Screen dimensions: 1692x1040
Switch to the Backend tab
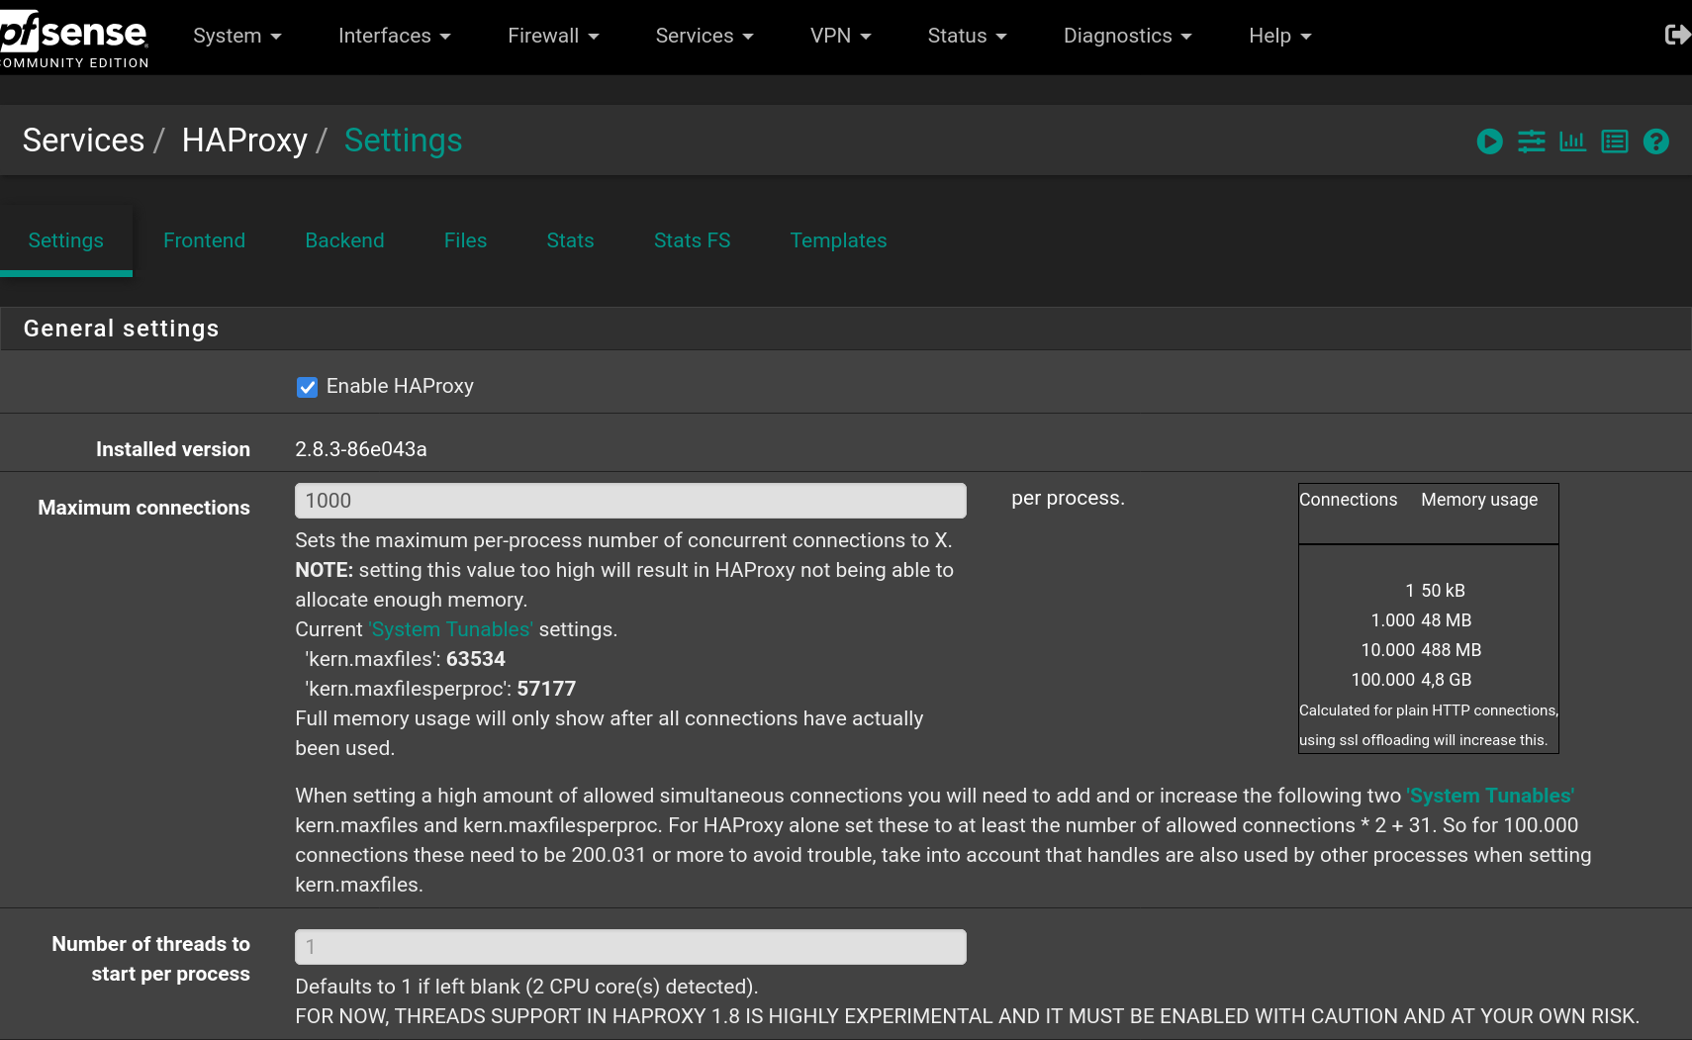point(344,240)
